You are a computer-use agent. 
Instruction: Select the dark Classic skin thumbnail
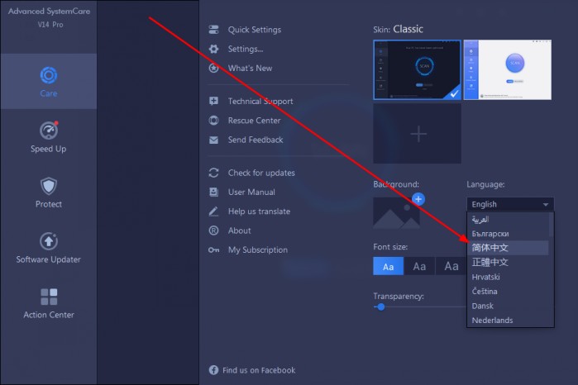pyautogui.click(x=417, y=69)
